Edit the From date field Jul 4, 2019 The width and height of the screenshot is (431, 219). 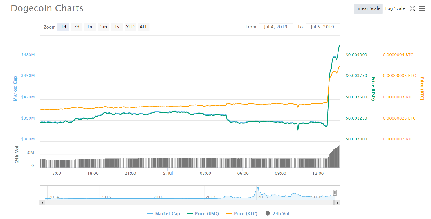[276, 27]
